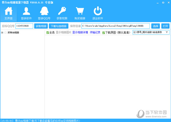171x122 pixels.
Task: Open the 购买链接 shopping cart icon
Action: pos(80,11)
